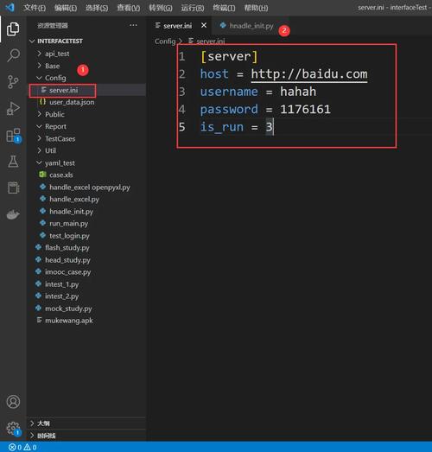Open the Run and Debug view icon

coord(13,109)
